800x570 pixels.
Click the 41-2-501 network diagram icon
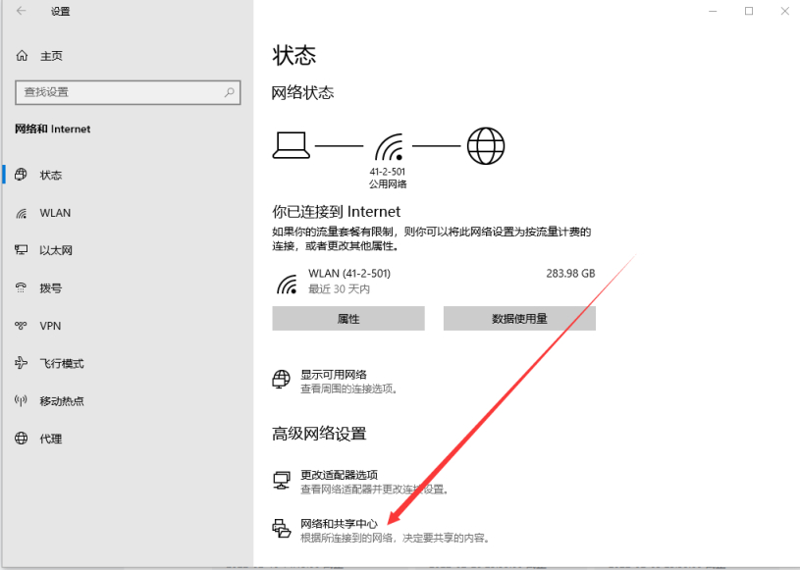[389, 145]
